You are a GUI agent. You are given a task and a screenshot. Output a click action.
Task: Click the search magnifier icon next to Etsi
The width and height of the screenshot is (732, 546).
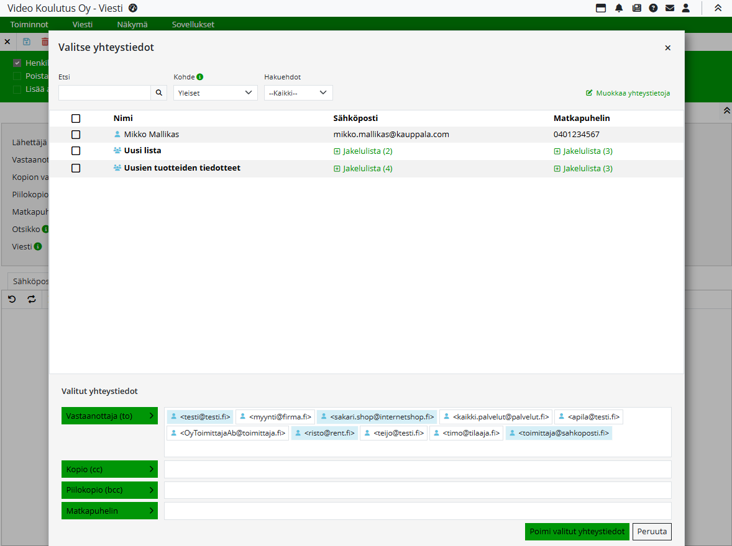point(159,92)
